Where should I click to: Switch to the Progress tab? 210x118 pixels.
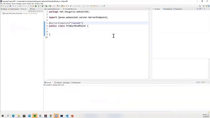click(67, 83)
